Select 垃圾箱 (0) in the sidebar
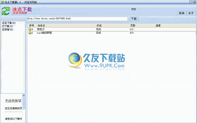The height and width of the screenshot is (123, 197). 8,30
